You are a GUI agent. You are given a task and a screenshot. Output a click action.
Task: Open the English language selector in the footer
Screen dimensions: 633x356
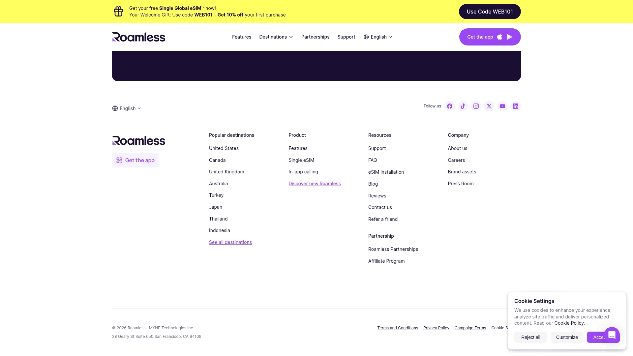(126, 108)
